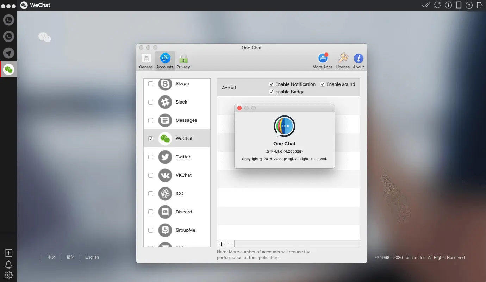
Task: Click the three dots menu top-left
Action: pyautogui.click(x=8, y=6)
